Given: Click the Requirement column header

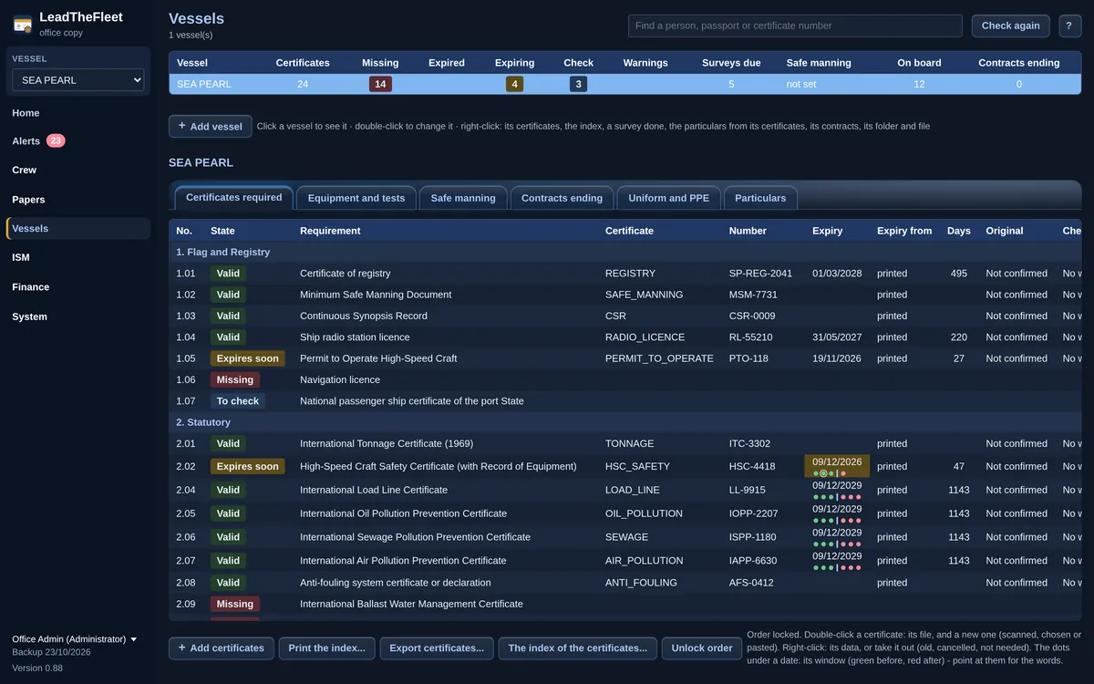Looking at the screenshot, I should [x=330, y=231].
